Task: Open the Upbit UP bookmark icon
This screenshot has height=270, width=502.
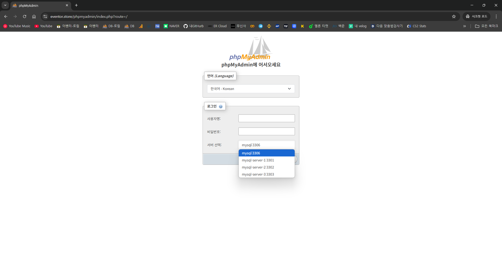Action: click(277, 26)
